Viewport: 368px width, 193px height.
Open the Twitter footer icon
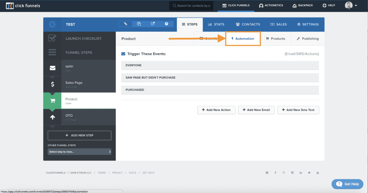(309, 173)
